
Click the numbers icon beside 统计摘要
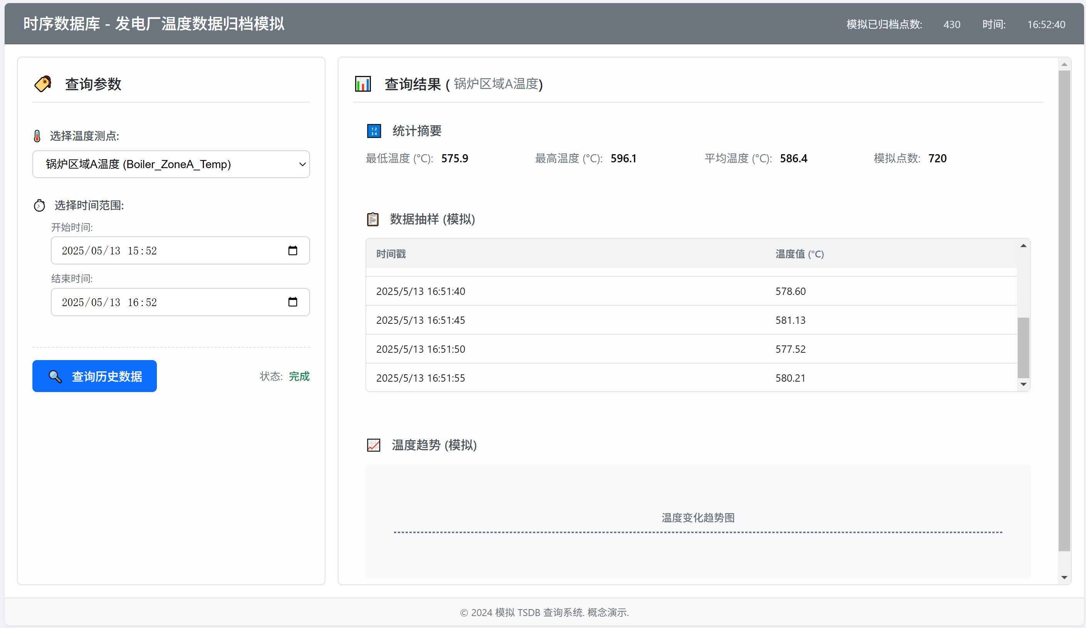click(374, 131)
